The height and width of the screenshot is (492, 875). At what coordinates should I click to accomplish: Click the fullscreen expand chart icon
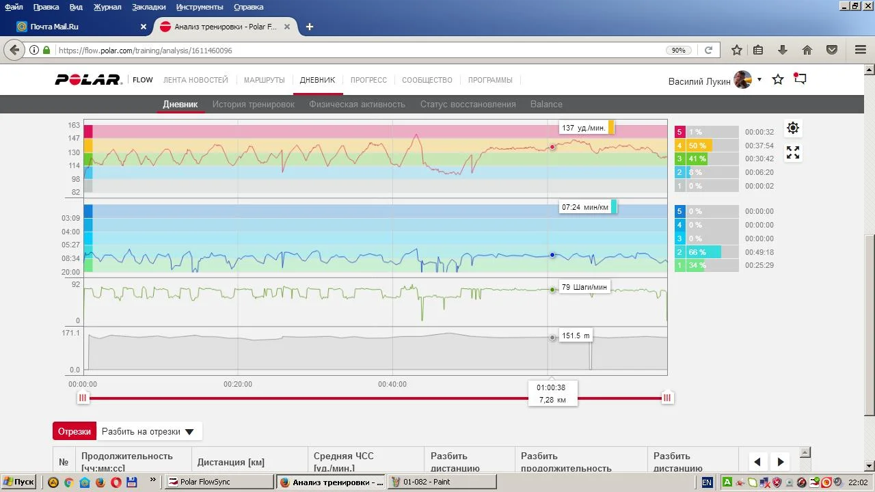(792, 153)
